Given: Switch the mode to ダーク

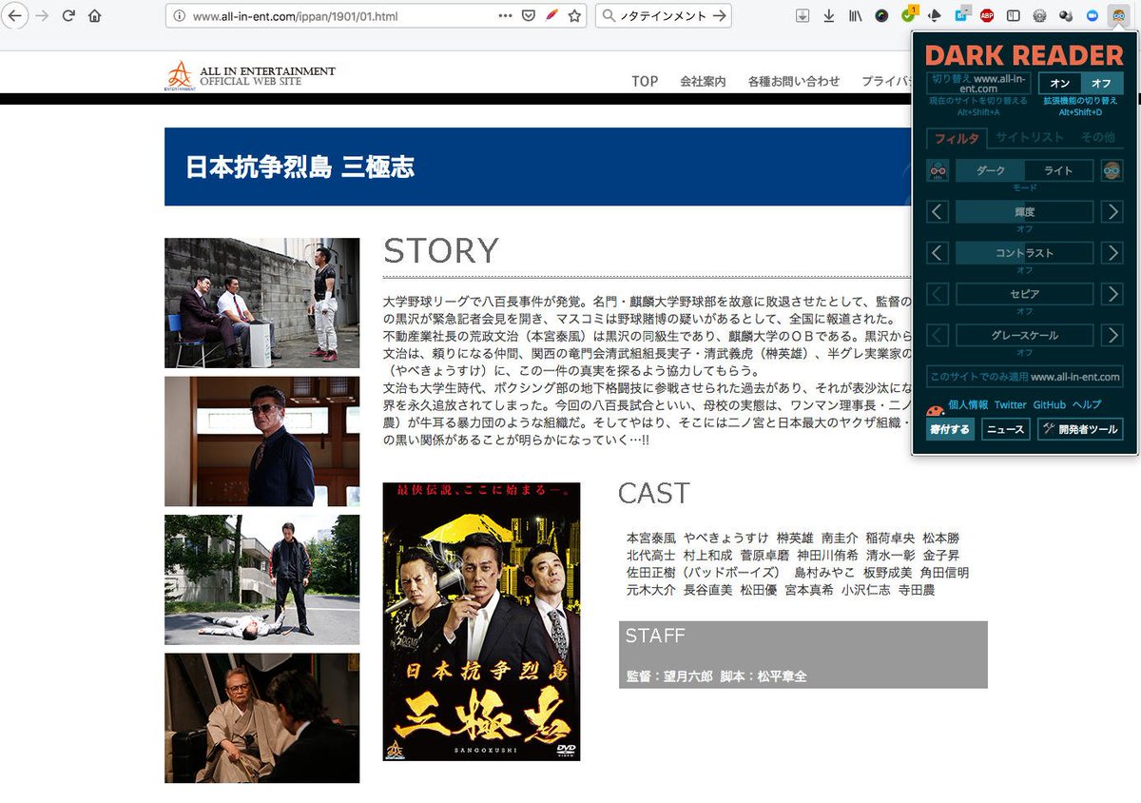Looking at the screenshot, I should [991, 171].
